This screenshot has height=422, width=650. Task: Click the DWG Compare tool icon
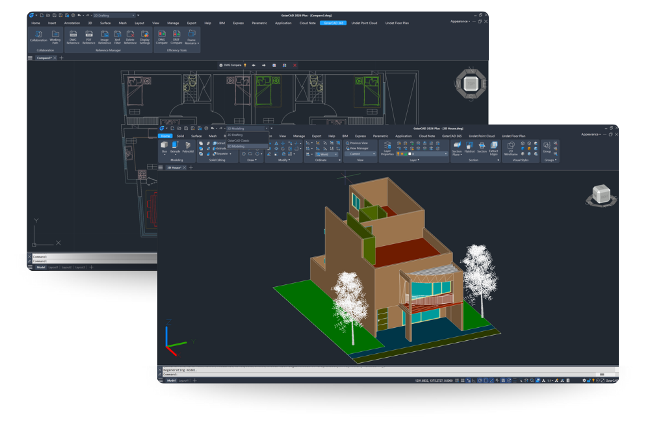tap(162, 35)
